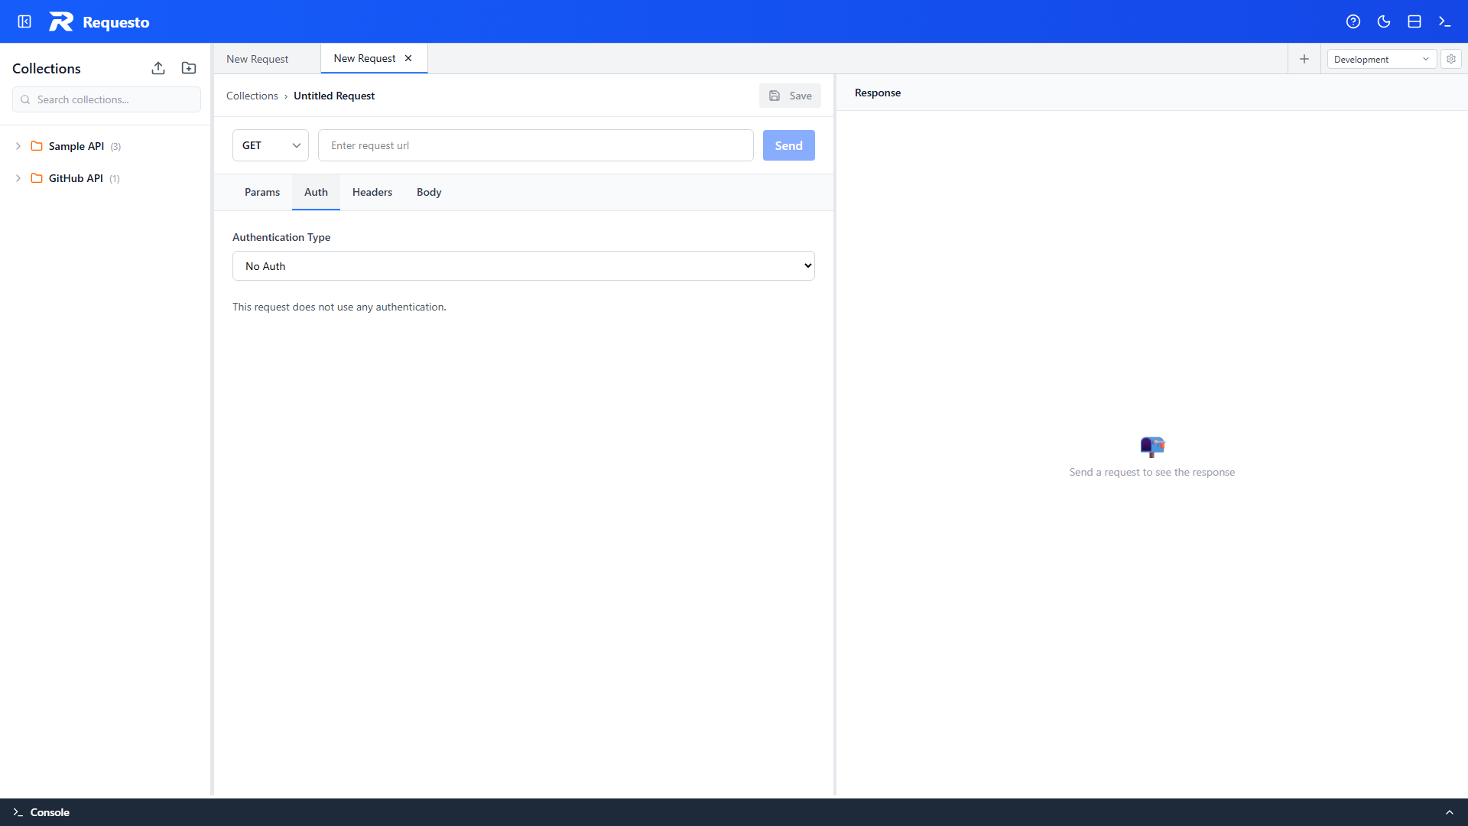Select the Body tab
The height and width of the screenshot is (826, 1468).
428,192
